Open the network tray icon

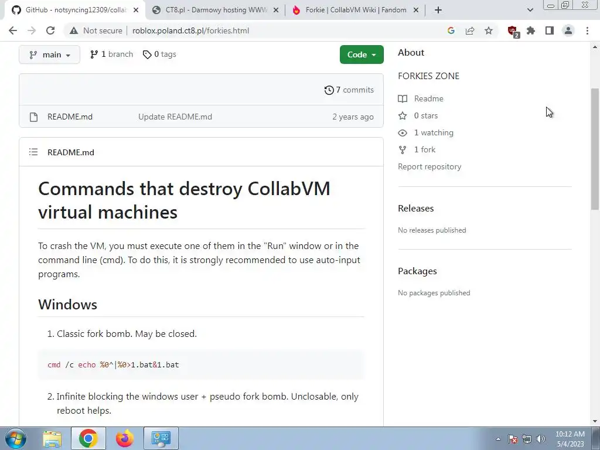coord(527,439)
